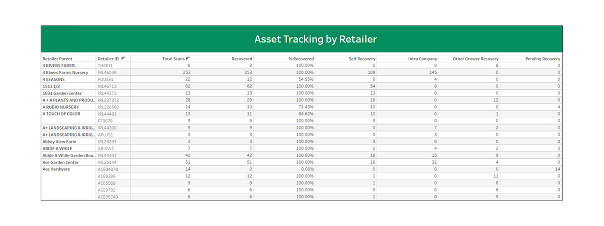Screen dimensions: 604x226
Task: Click the Self Recovery column header
Action: click(x=362, y=59)
